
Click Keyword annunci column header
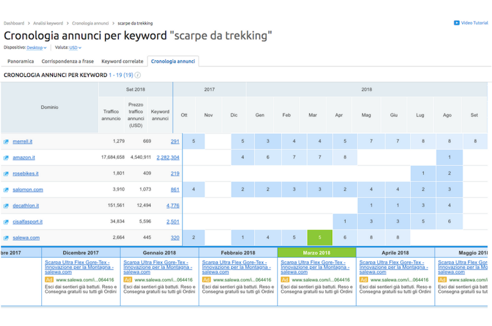(160, 115)
